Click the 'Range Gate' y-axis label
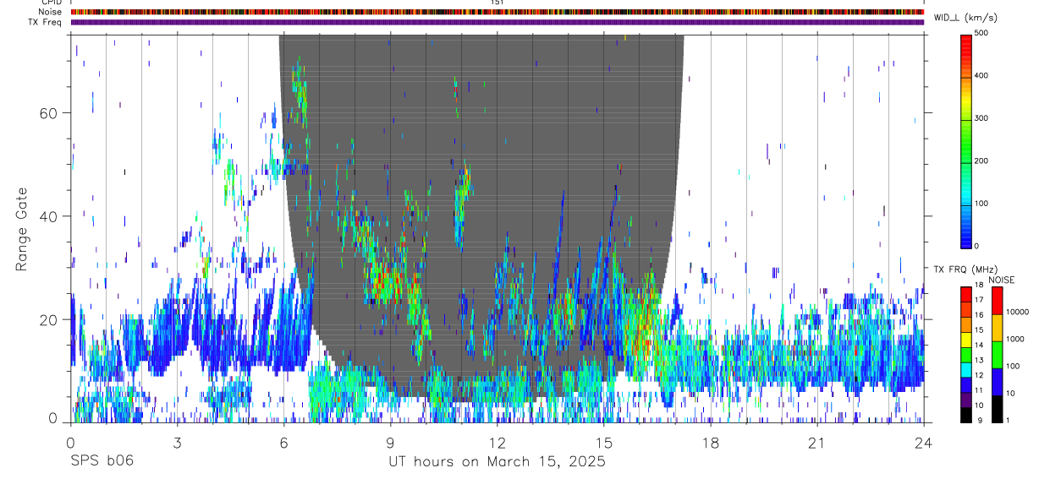Screen dimensions: 1039x479 click(22, 230)
